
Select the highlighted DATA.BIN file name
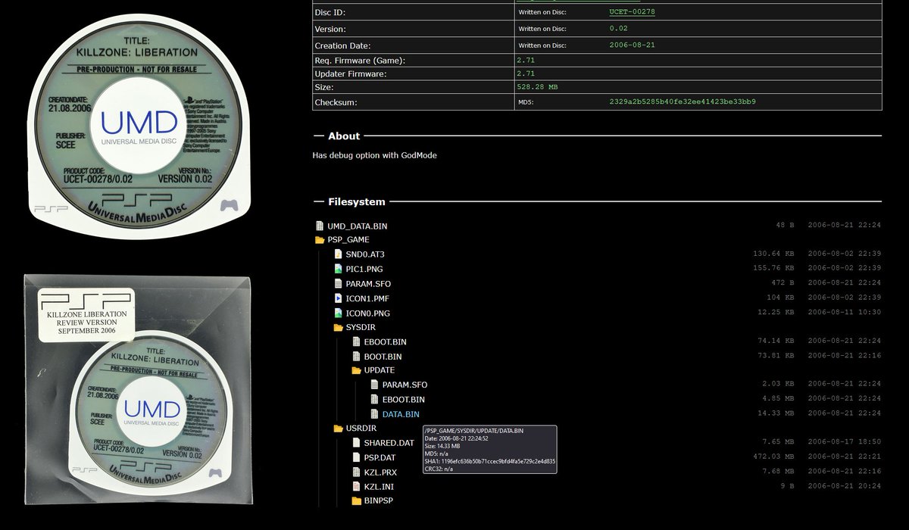[x=401, y=414]
